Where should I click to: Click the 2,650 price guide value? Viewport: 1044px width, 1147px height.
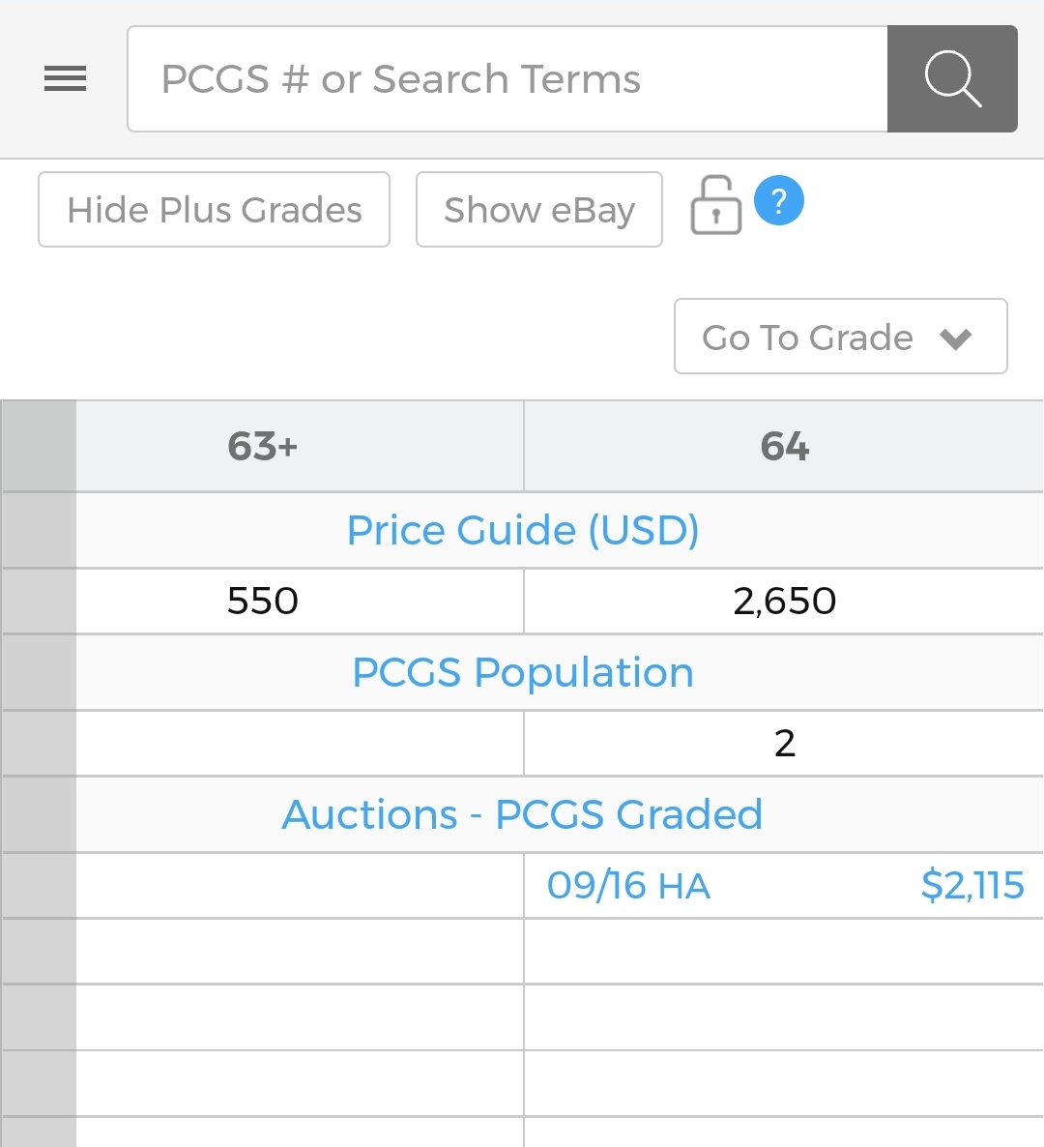coord(785,602)
